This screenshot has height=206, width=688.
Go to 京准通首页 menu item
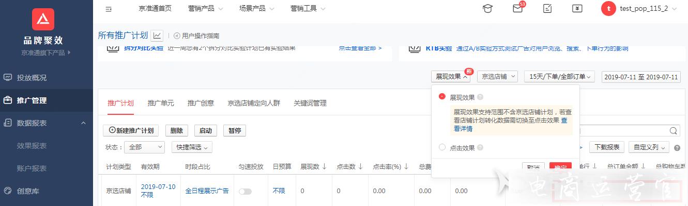155,9
